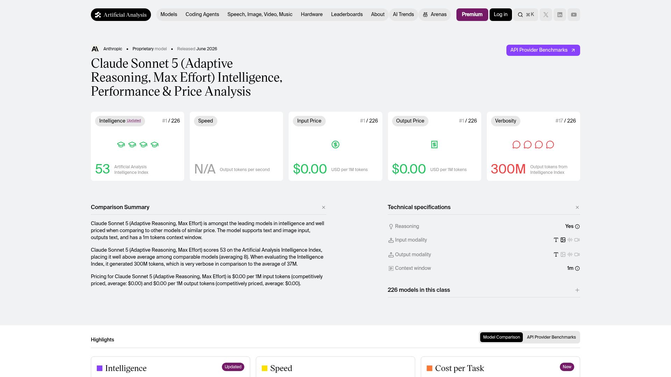Click the text output modality icon

coord(556,254)
